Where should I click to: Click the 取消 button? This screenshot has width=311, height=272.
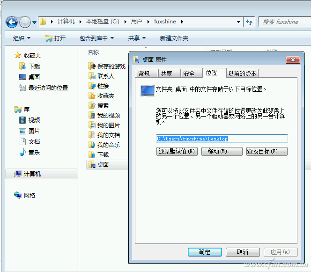[x=243, y=252]
